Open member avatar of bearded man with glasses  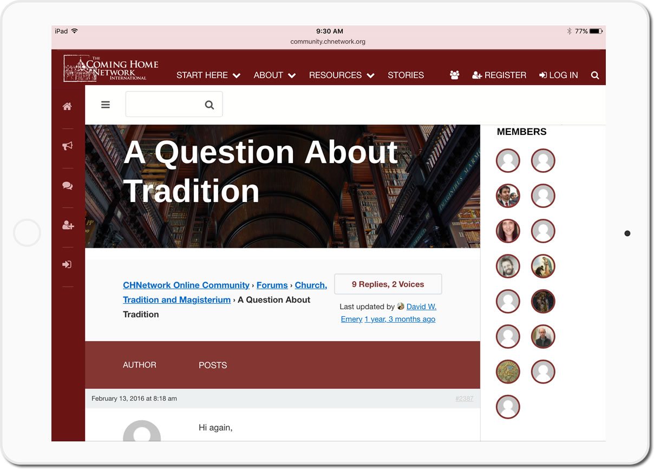(x=508, y=266)
